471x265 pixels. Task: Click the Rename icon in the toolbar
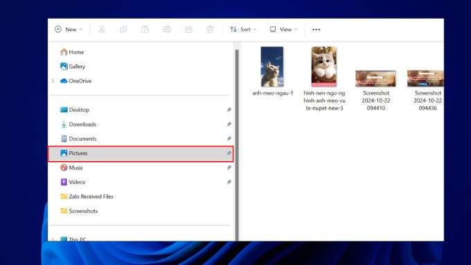click(x=167, y=29)
